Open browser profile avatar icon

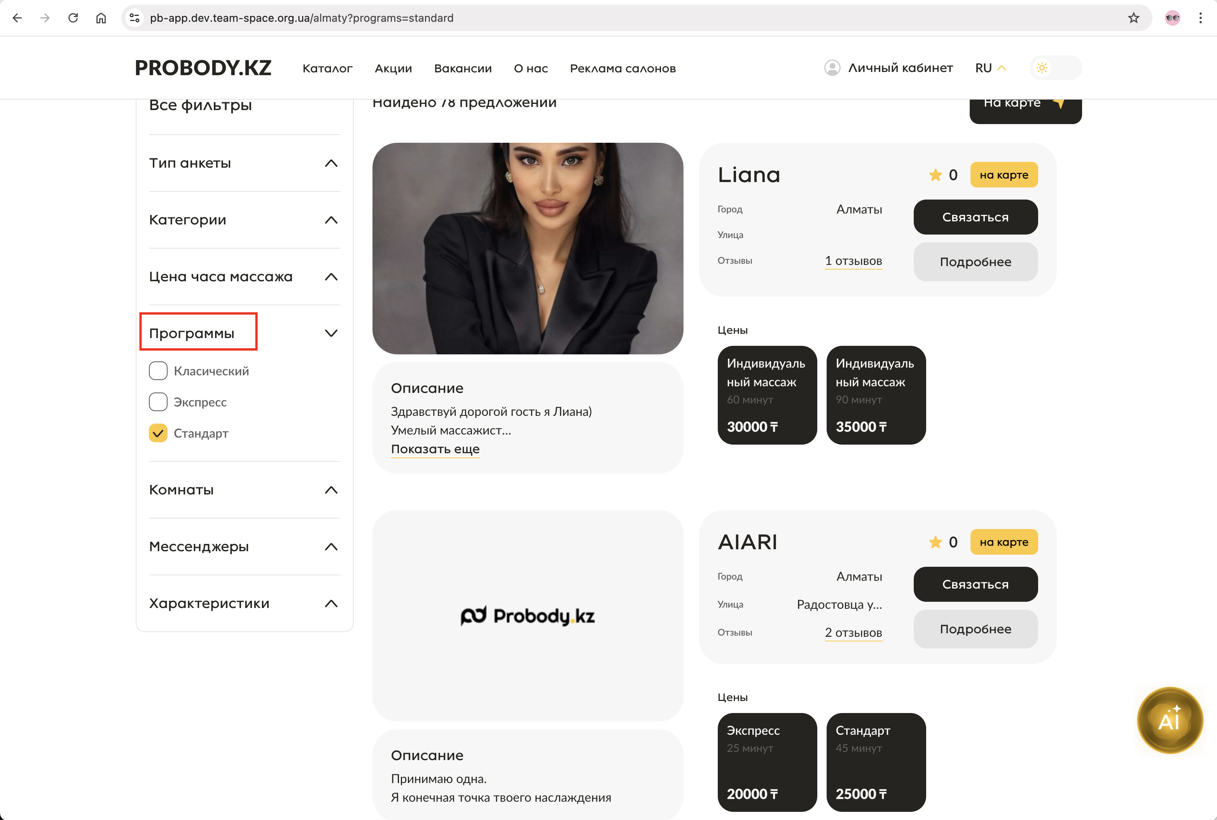(x=1172, y=18)
